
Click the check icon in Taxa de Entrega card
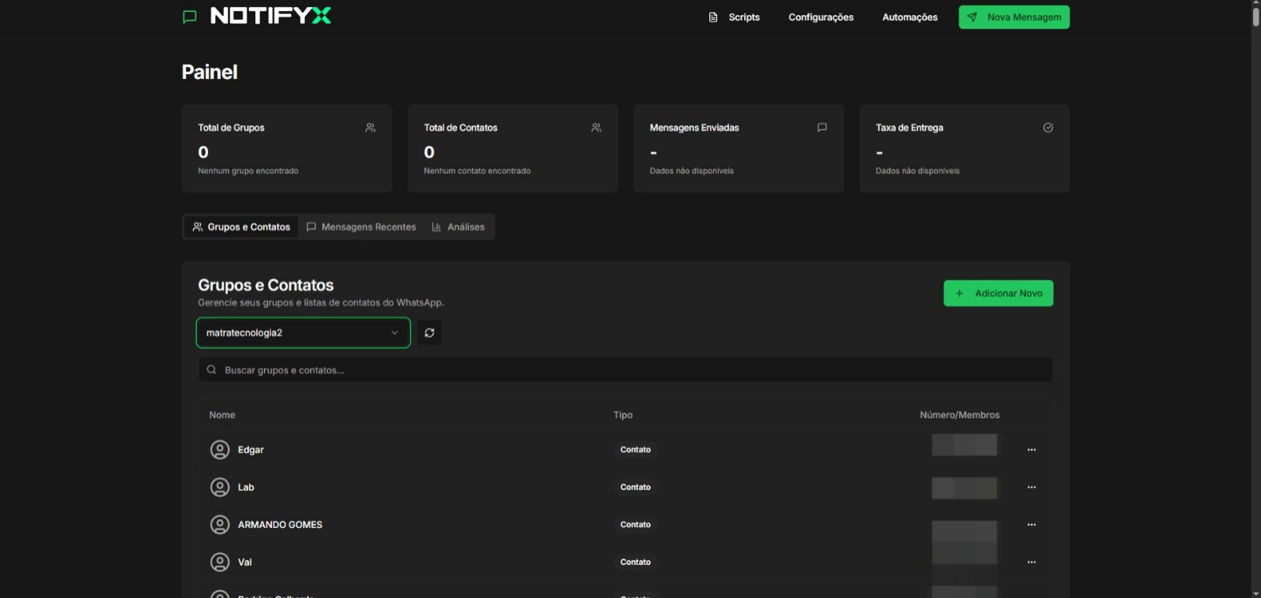[1047, 128]
